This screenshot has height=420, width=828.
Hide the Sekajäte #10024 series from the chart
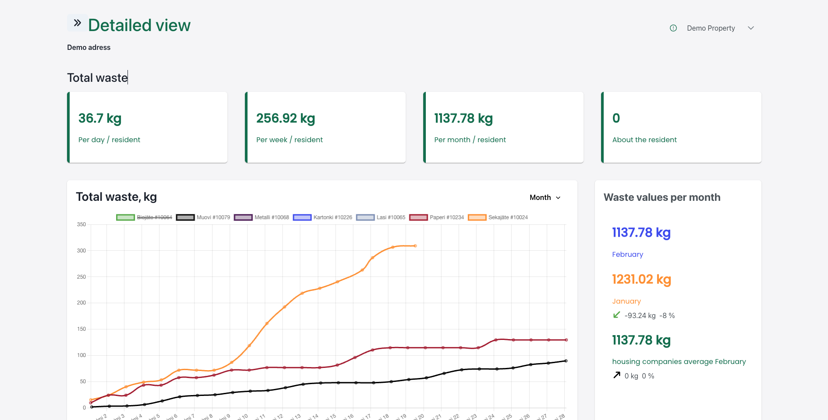click(x=509, y=217)
